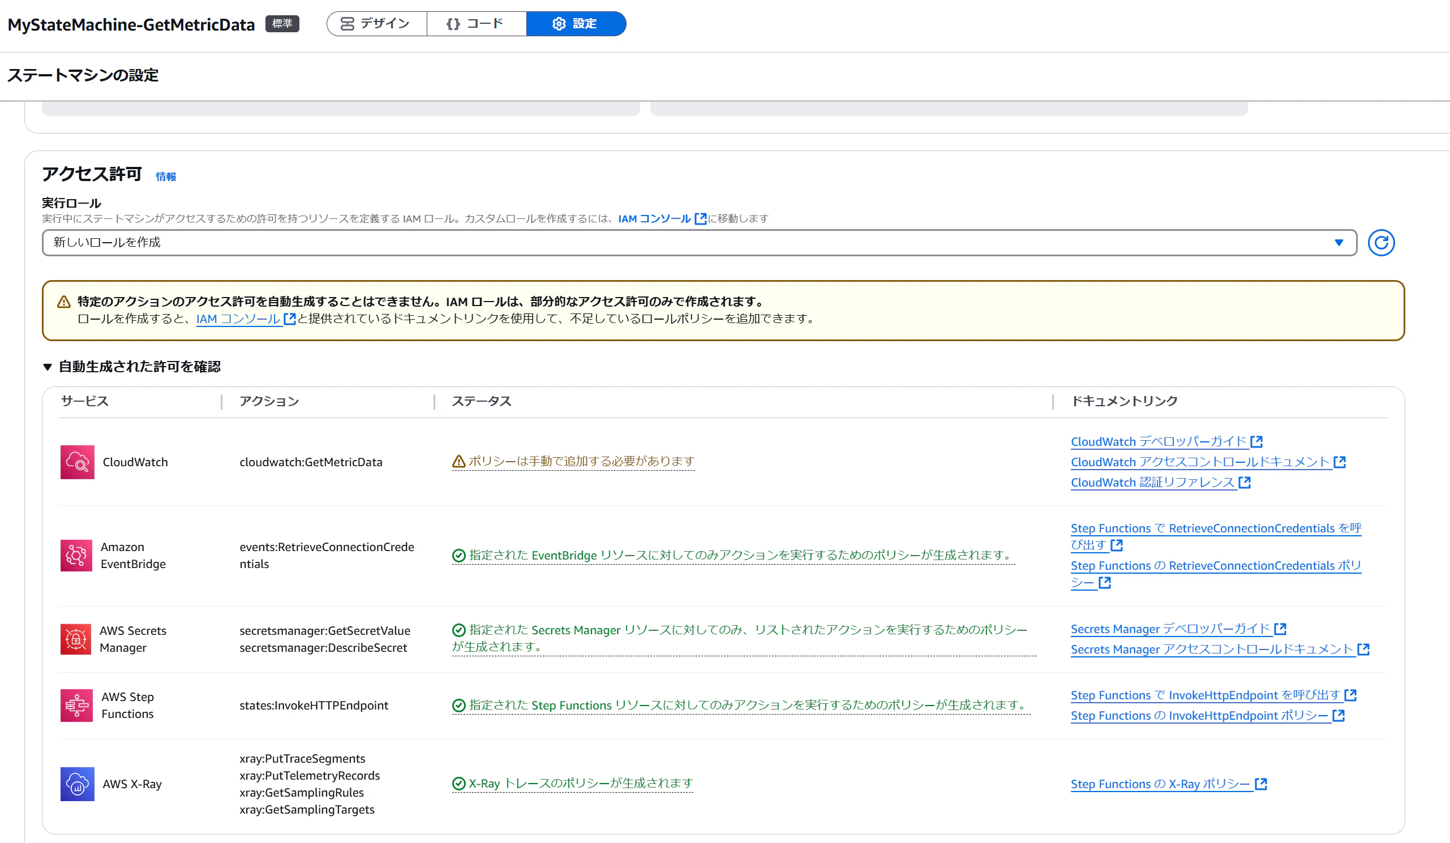Click the secretsmanager:GetSecretValue action text
This screenshot has height=843, width=1450.
coord(325,631)
